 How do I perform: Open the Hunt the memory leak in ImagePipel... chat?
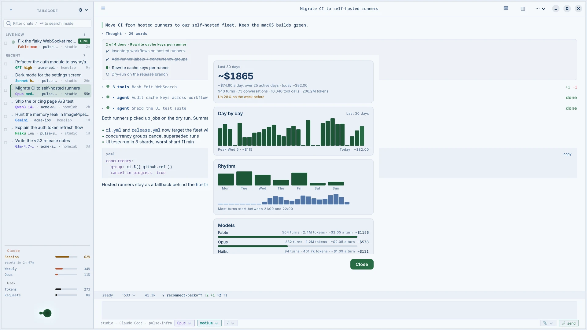(51, 117)
